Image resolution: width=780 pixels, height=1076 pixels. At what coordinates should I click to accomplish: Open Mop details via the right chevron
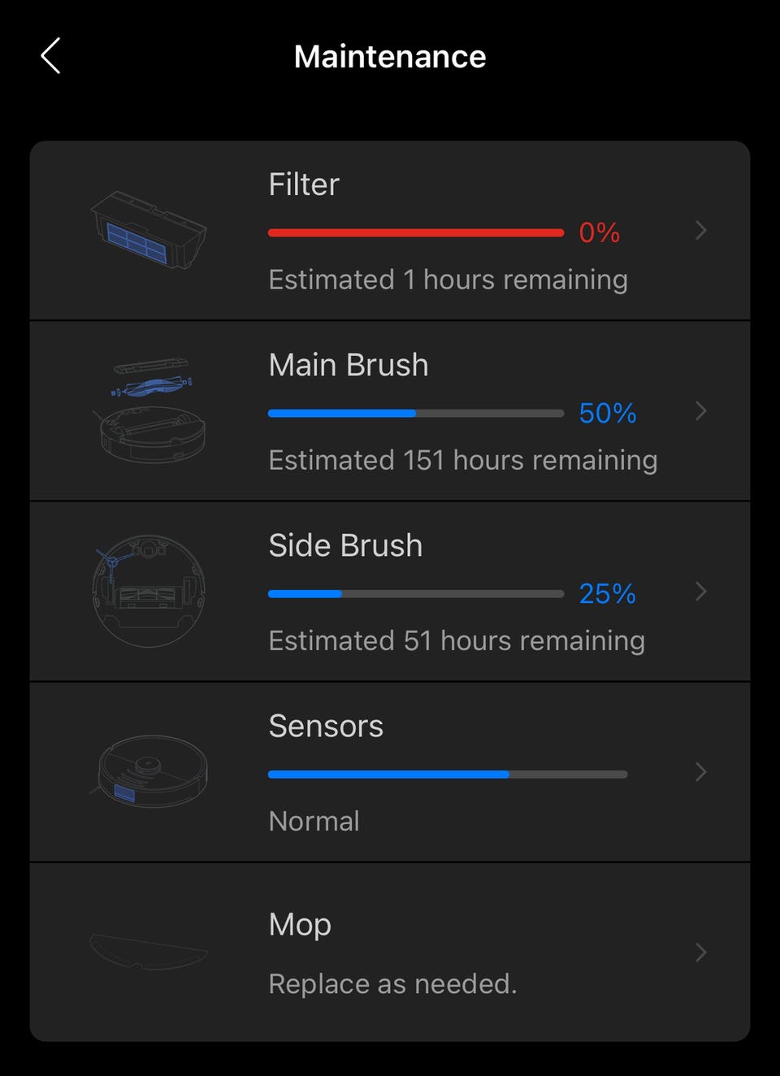(x=701, y=952)
